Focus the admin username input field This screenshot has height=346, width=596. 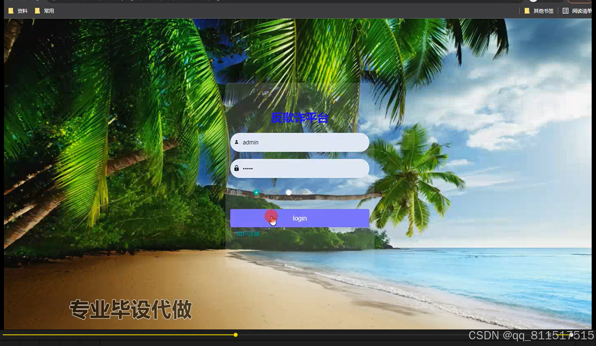pyautogui.click(x=300, y=142)
